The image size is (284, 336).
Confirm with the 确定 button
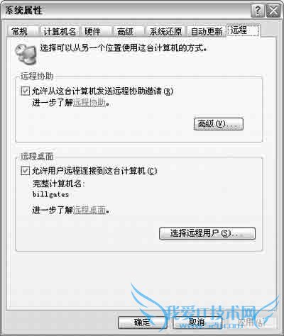click(142, 323)
